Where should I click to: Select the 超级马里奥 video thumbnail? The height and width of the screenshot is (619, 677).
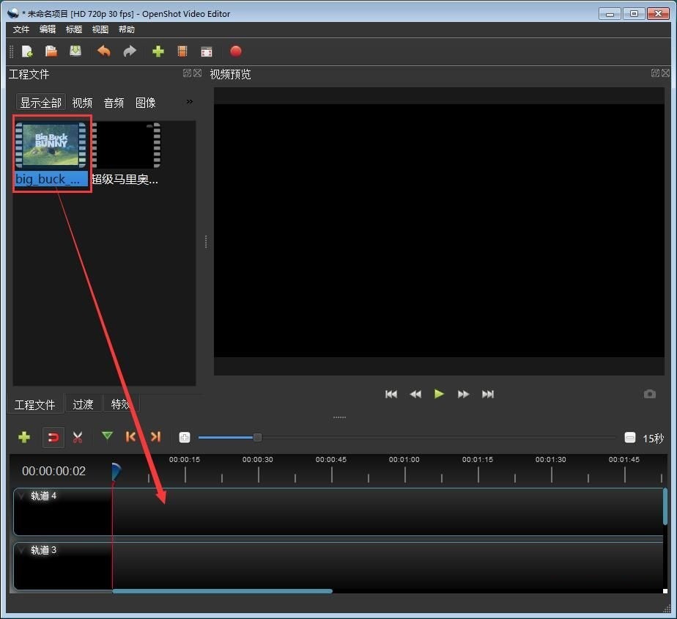[x=126, y=144]
